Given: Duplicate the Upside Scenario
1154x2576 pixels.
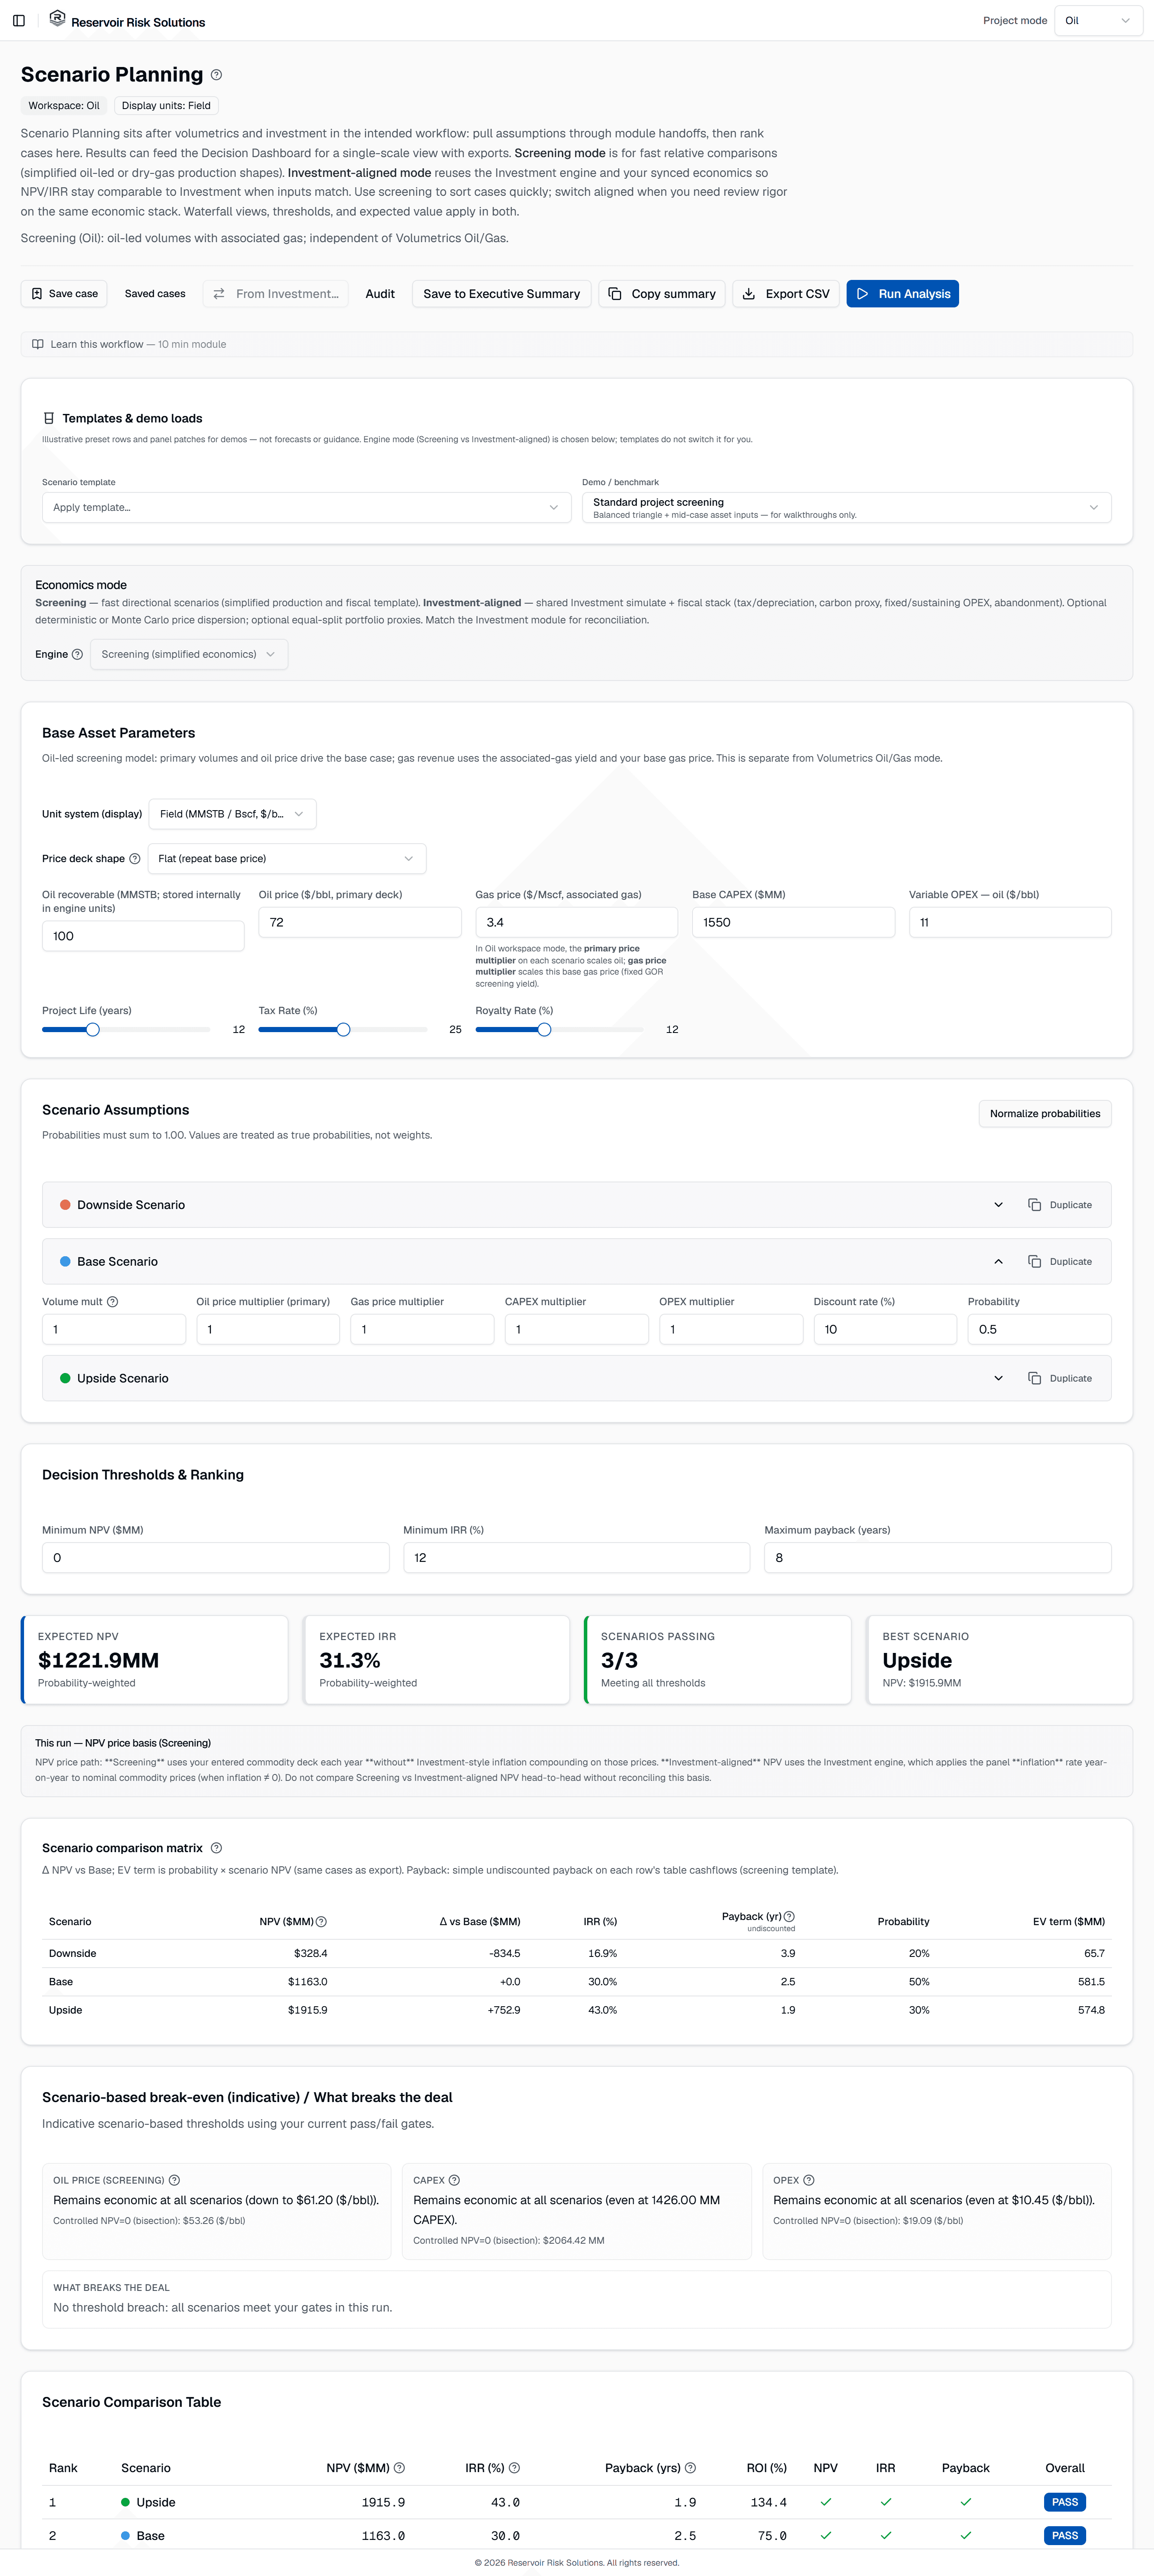Looking at the screenshot, I should pyautogui.click(x=1060, y=1378).
